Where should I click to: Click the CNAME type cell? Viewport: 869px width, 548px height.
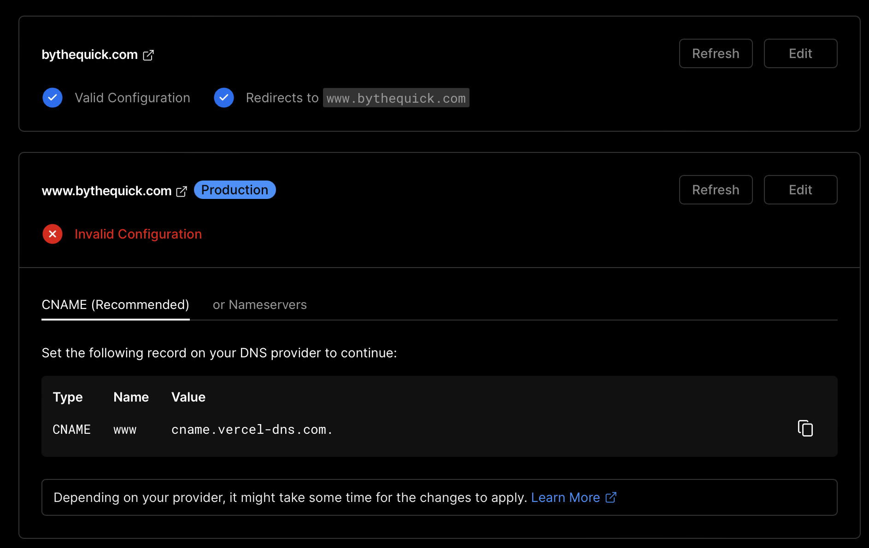[71, 429]
